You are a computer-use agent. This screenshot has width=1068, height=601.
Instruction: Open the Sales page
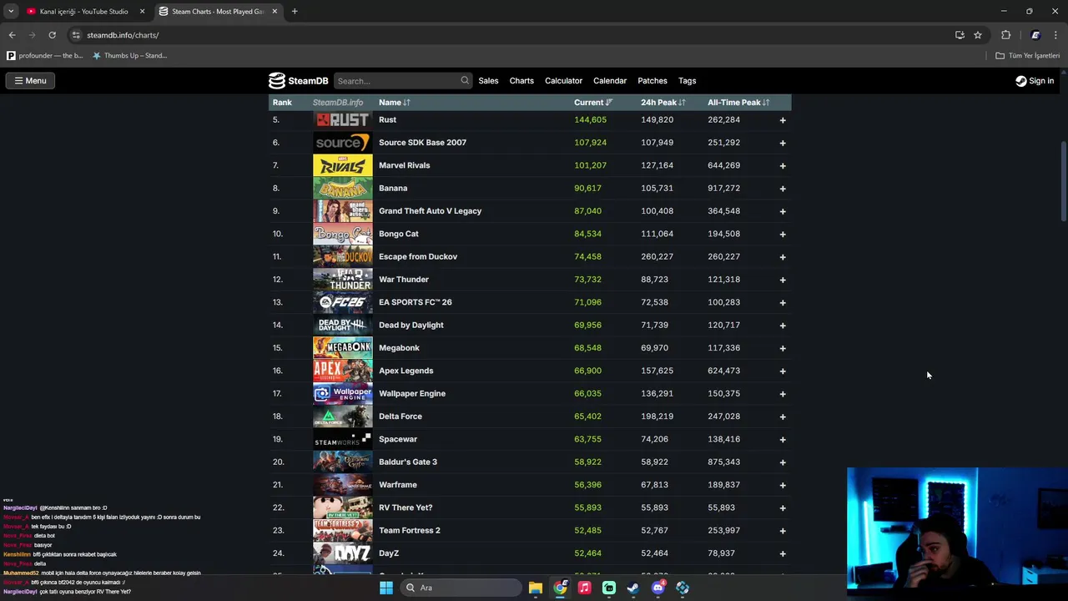click(488, 81)
